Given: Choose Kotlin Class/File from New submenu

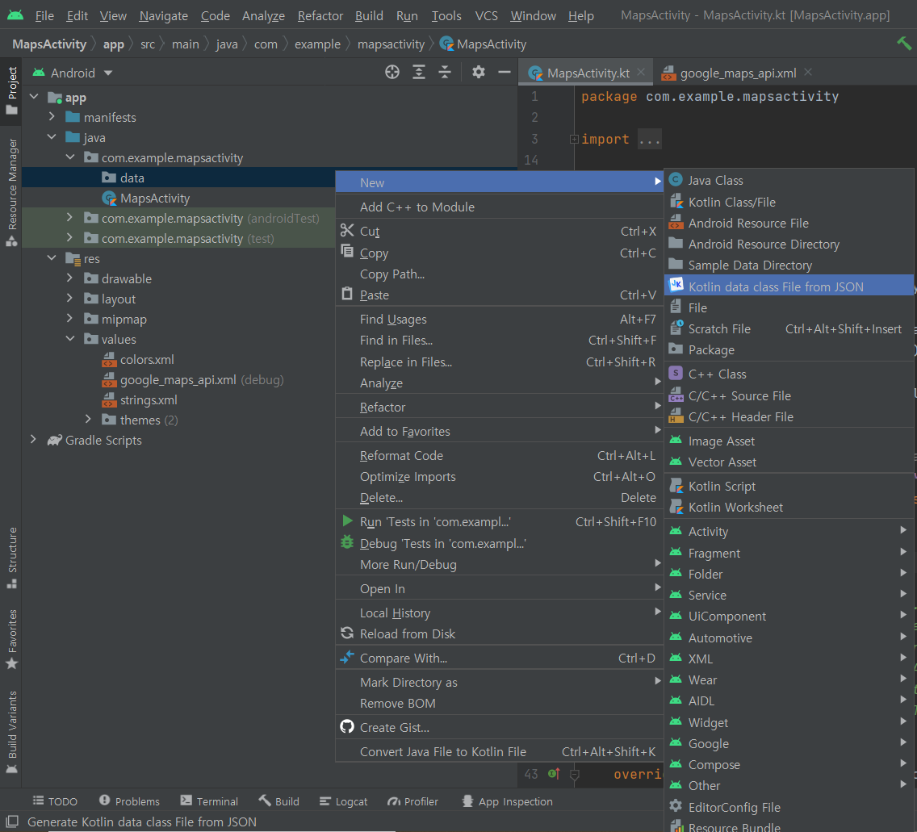Looking at the screenshot, I should [789, 202].
